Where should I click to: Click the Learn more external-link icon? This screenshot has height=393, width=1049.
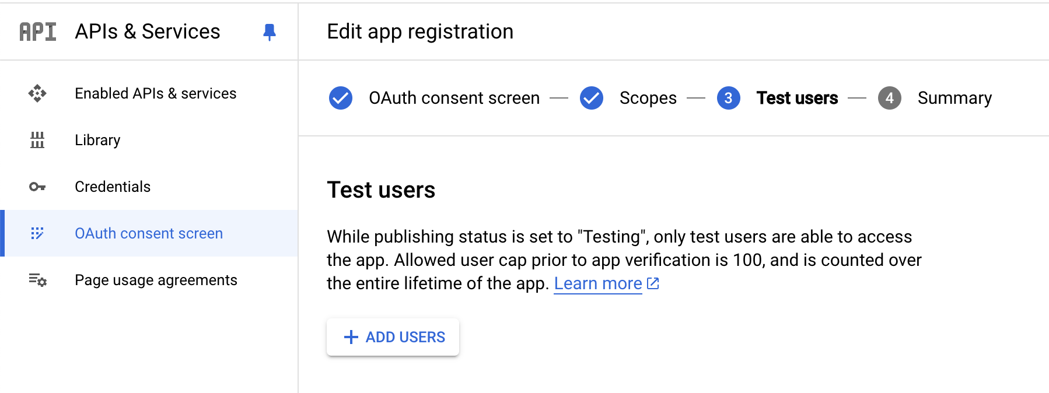[653, 283]
